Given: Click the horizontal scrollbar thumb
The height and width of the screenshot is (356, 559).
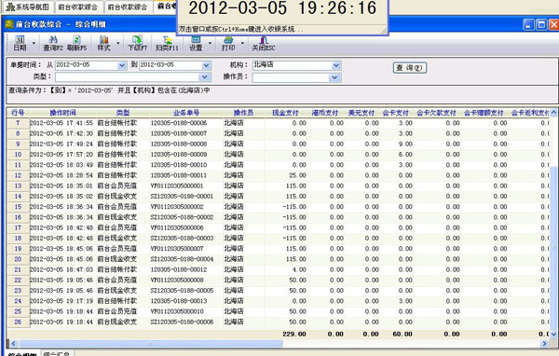Looking at the screenshot, I should pyautogui.click(x=151, y=344).
